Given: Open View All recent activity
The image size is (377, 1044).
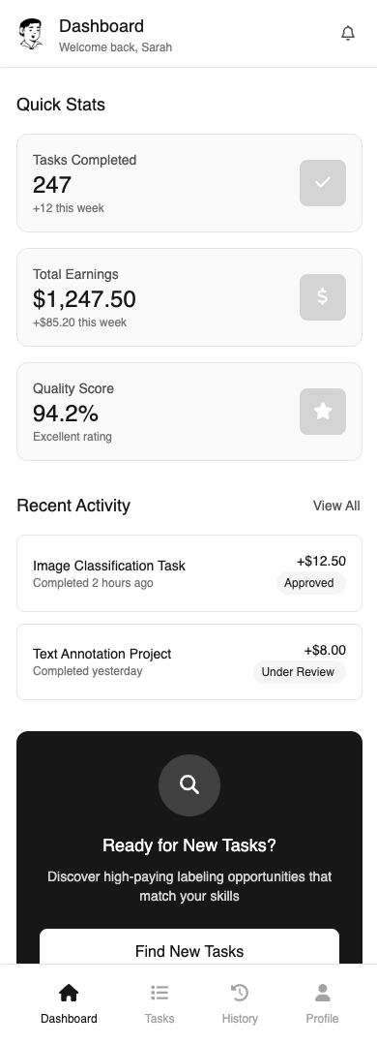Looking at the screenshot, I should coord(336,506).
